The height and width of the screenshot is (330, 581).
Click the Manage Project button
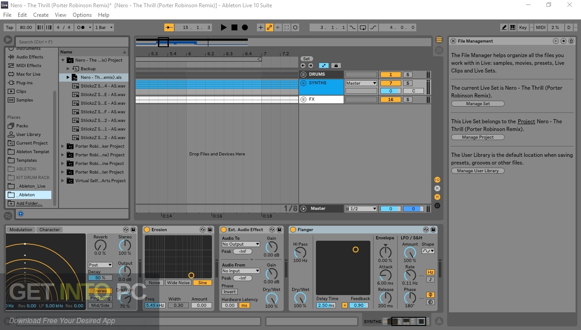point(478,137)
